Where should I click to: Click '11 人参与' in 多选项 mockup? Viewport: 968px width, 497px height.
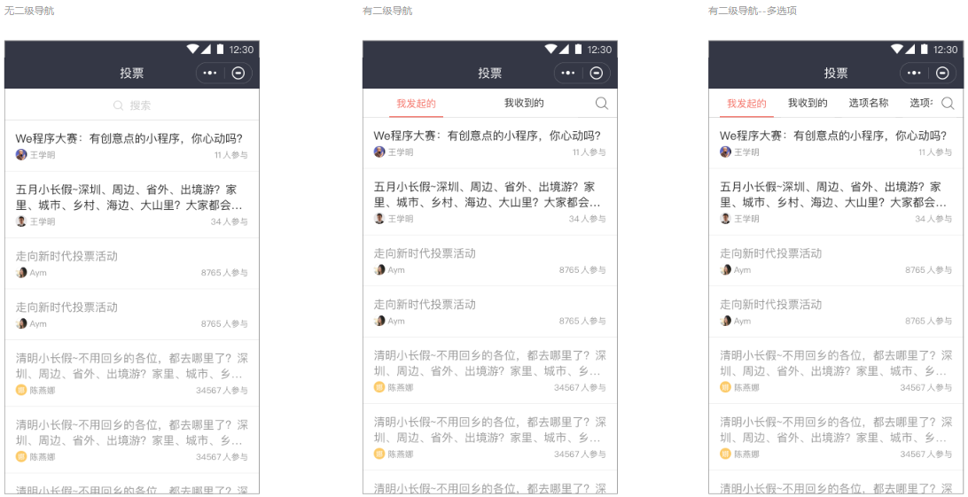tap(934, 151)
